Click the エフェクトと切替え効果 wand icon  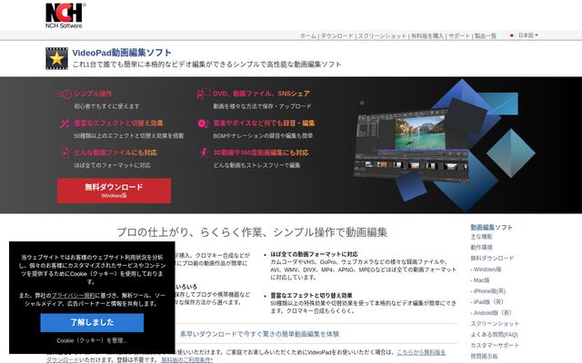click(x=65, y=123)
